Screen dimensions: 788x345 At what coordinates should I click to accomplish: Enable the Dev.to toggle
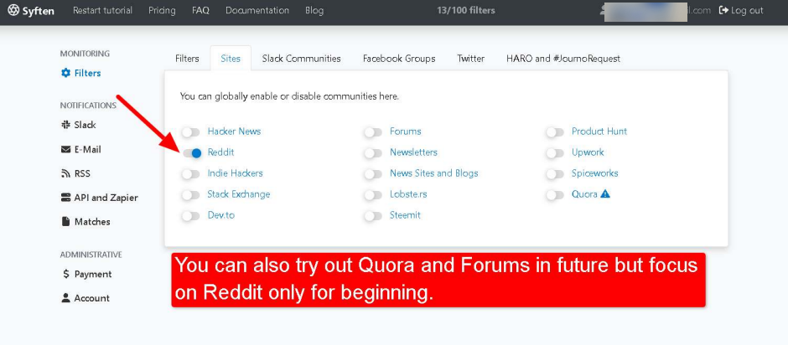point(191,216)
